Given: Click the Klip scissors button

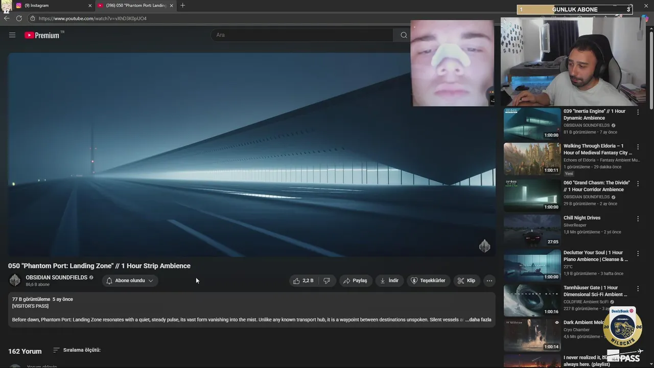Looking at the screenshot, I should [466, 281].
